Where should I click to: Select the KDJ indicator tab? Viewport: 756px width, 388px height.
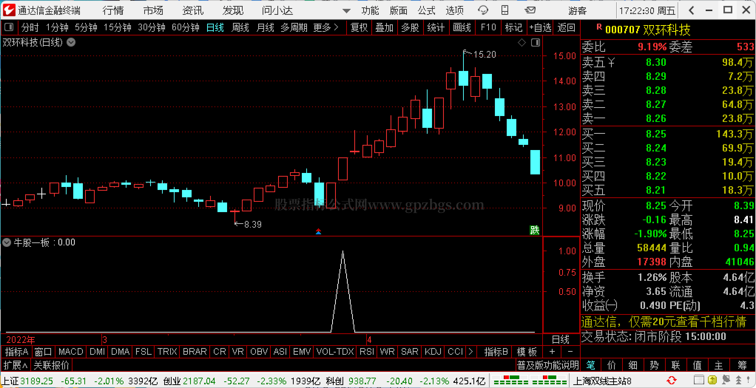pos(432,351)
